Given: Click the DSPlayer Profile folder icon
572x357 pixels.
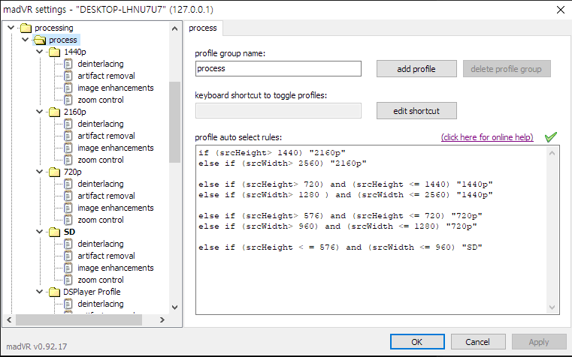Looking at the screenshot, I should point(55,292).
